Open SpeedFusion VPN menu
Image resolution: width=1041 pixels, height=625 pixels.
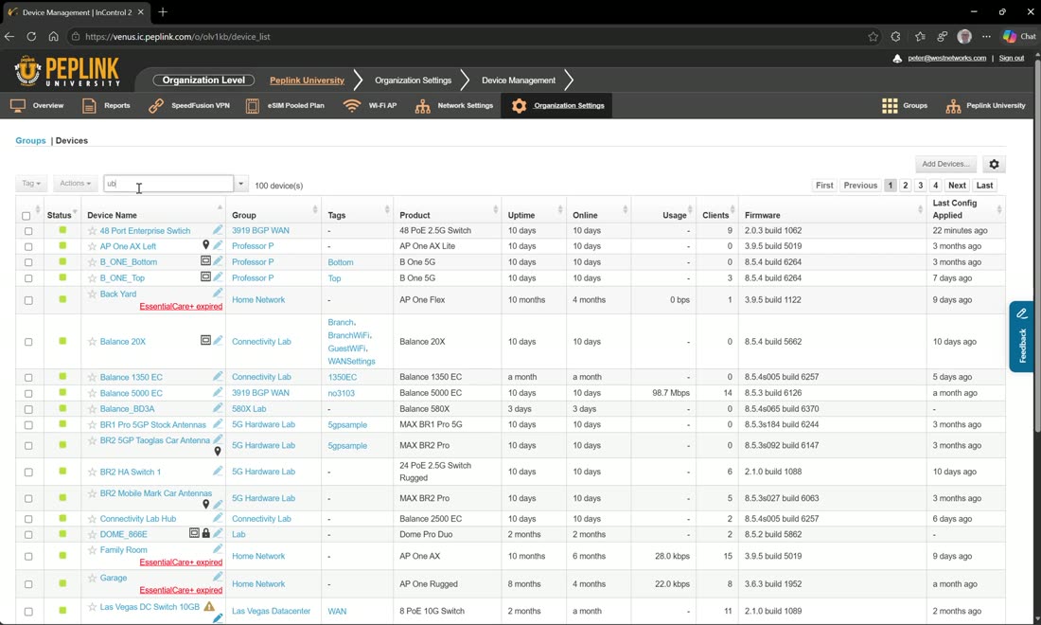(189, 106)
